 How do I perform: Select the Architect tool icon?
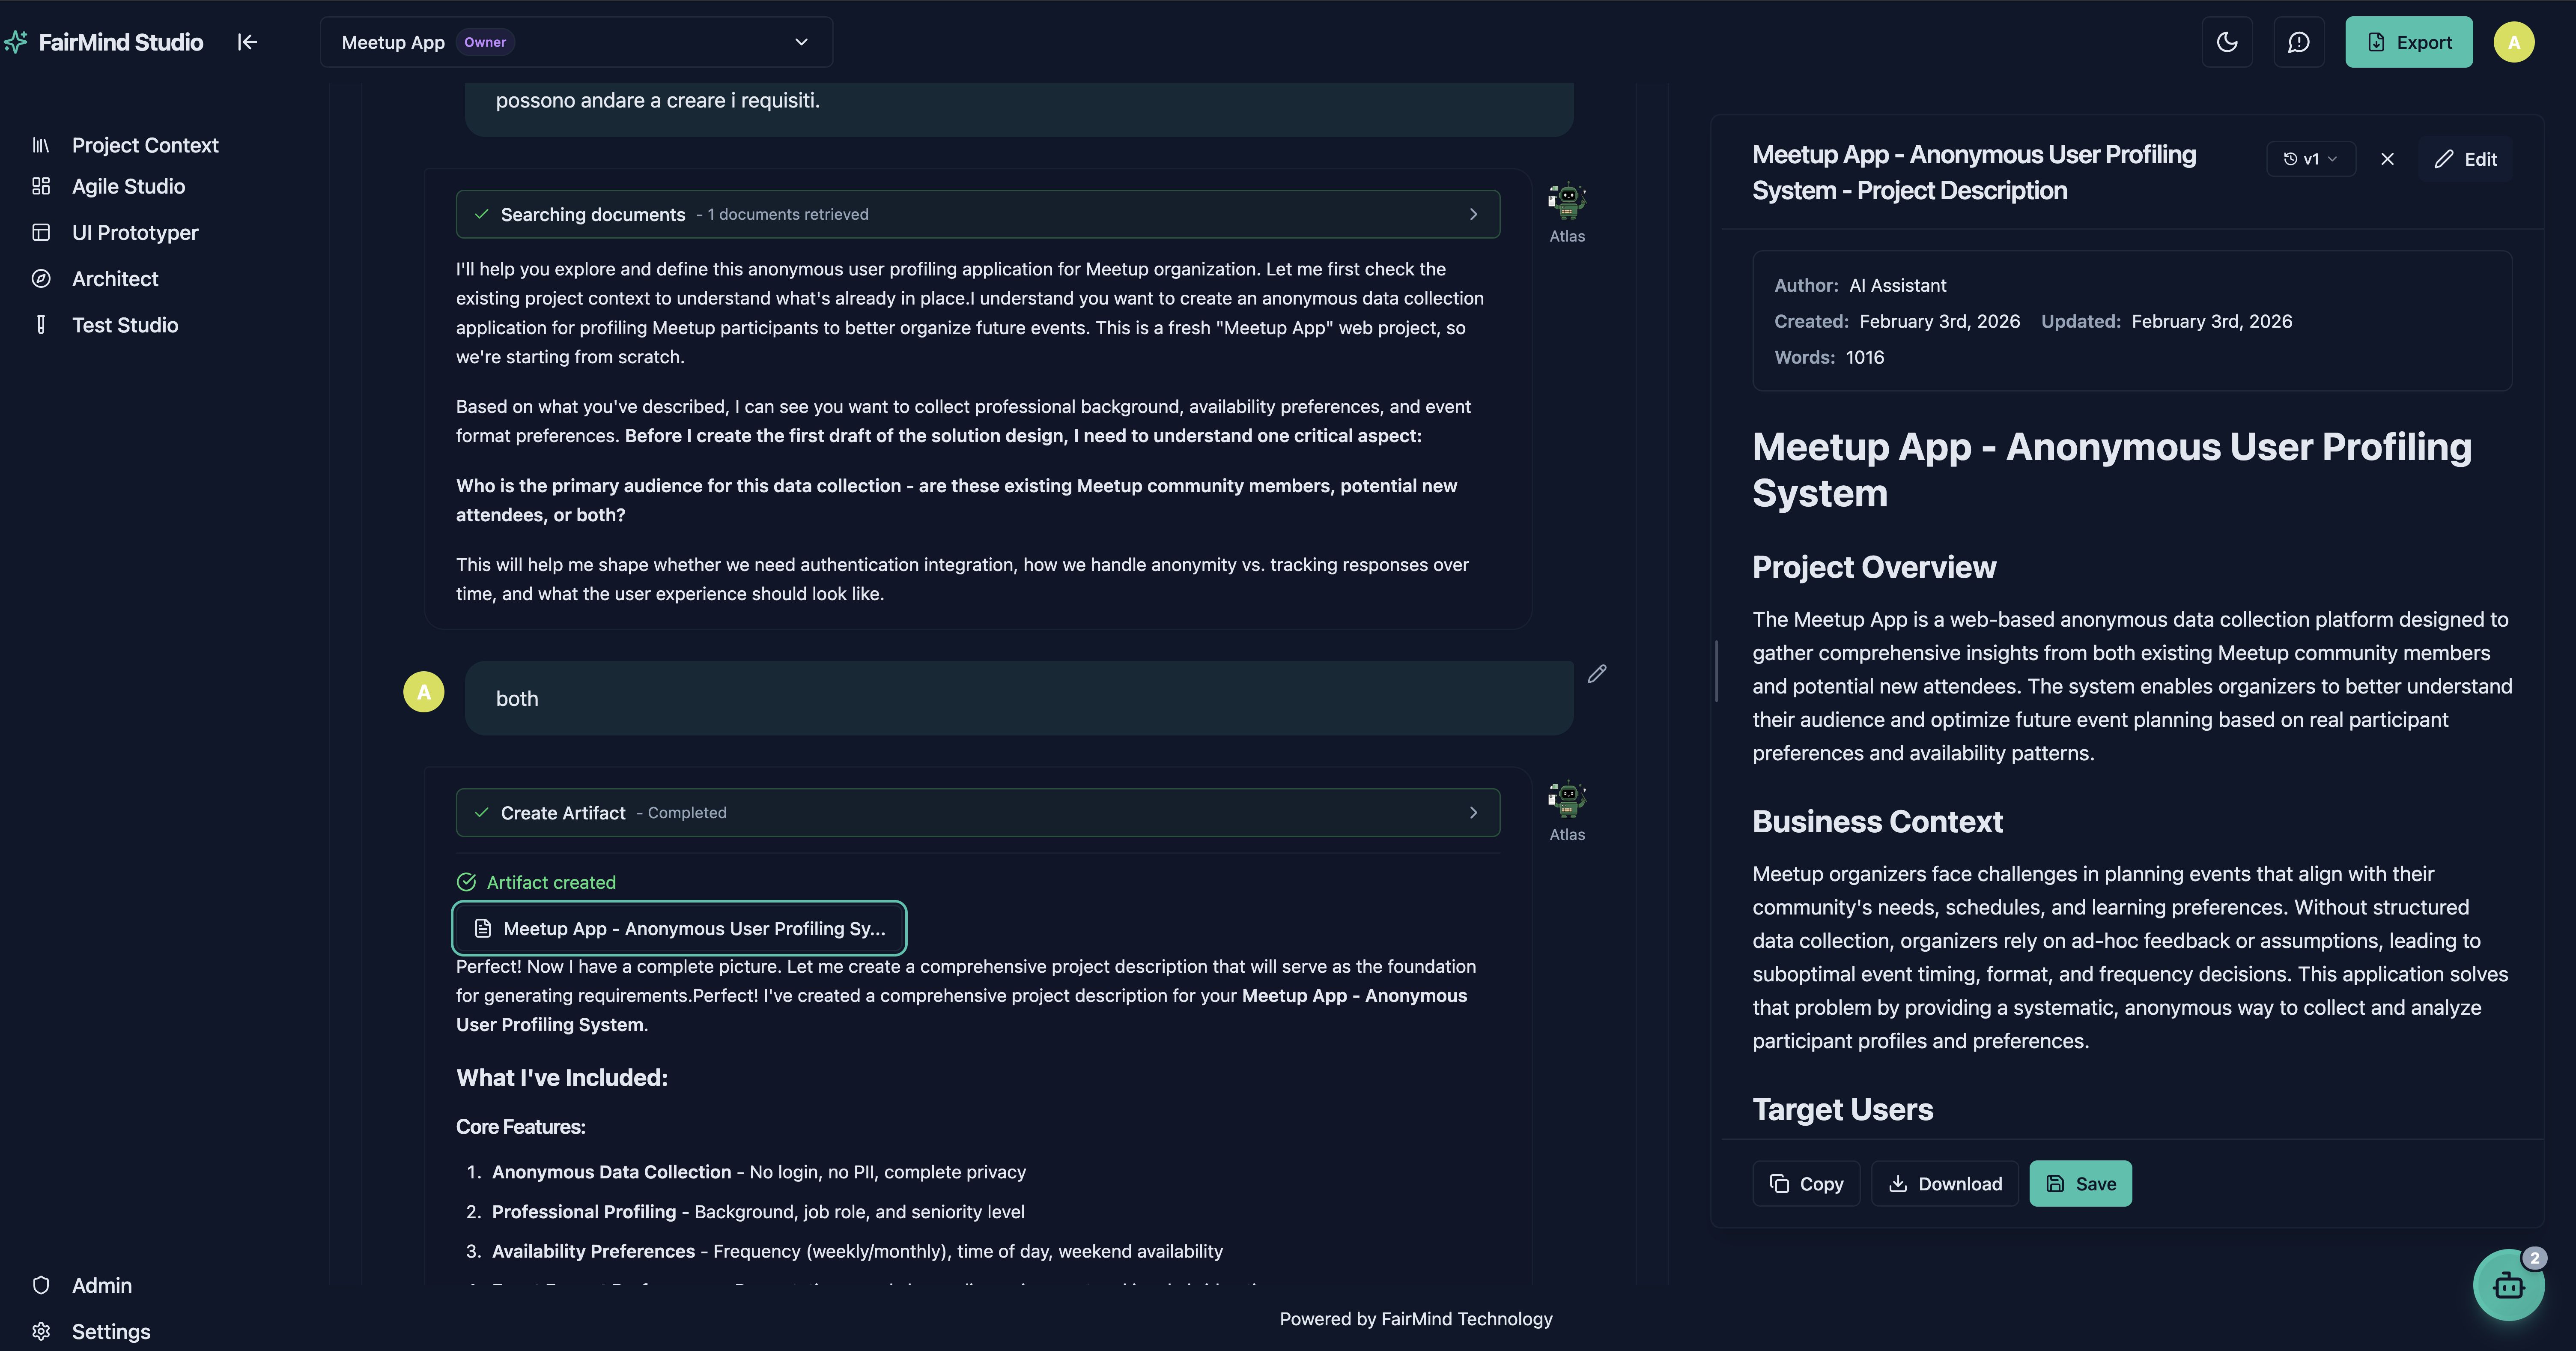tap(41, 278)
